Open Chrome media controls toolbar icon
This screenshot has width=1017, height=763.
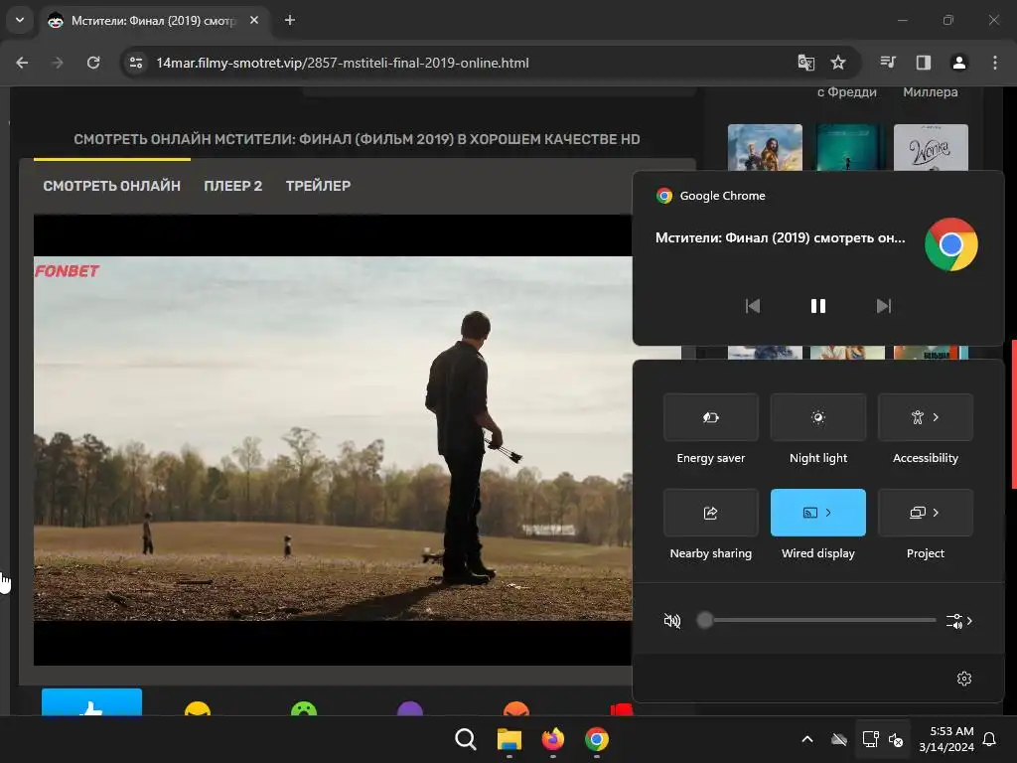click(888, 63)
